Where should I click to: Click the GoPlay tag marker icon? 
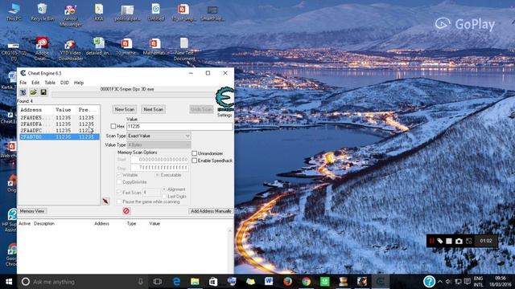point(440,241)
